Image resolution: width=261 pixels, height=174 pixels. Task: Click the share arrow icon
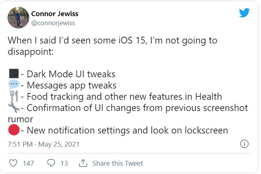[83, 163]
